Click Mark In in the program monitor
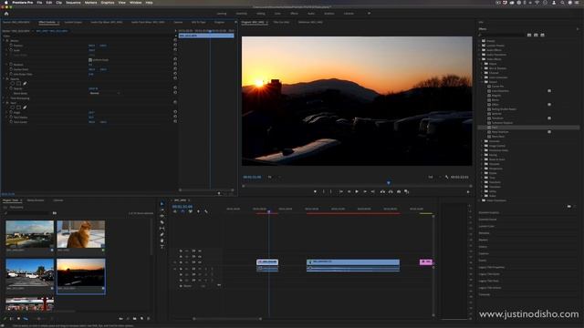 click(x=323, y=191)
